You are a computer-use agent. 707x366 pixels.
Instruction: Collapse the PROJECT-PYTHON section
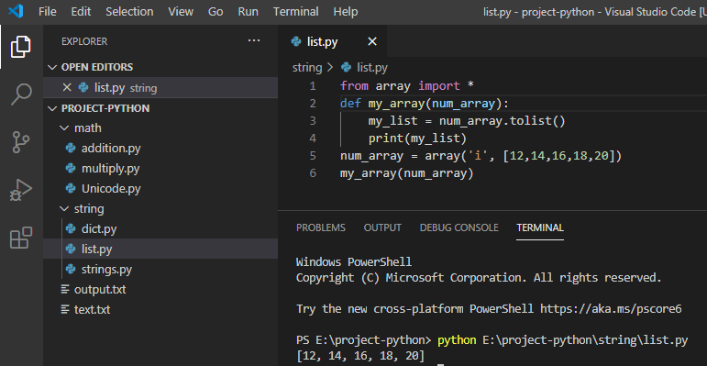tap(52, 108)
